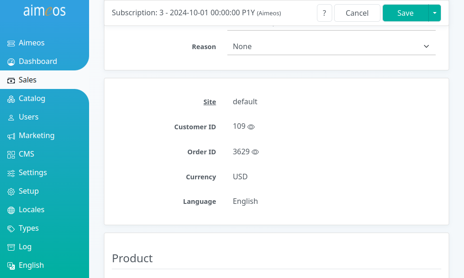Open the Sales menu
This screenshot has width=464, height=278.
click(x=45, y=80)
